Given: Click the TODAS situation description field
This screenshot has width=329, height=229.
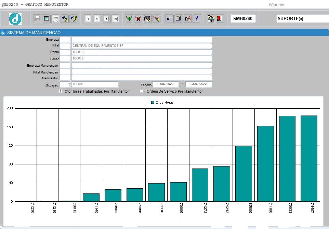Looking at the screenshot, I should pos(95,84).
